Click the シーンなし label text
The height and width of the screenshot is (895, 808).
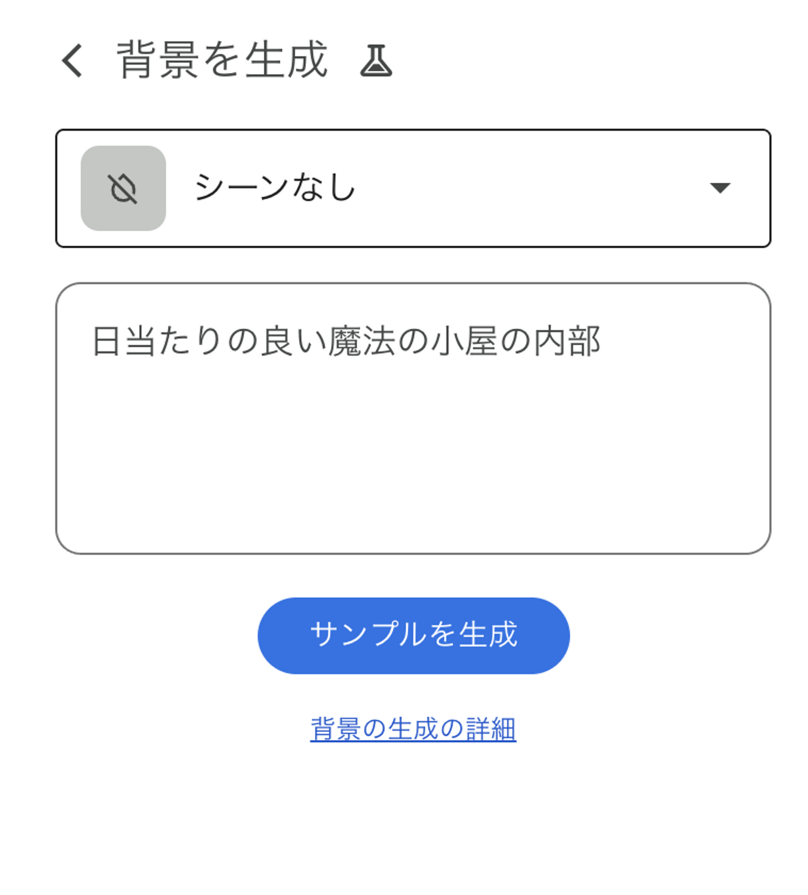click(x=275, y=187)
